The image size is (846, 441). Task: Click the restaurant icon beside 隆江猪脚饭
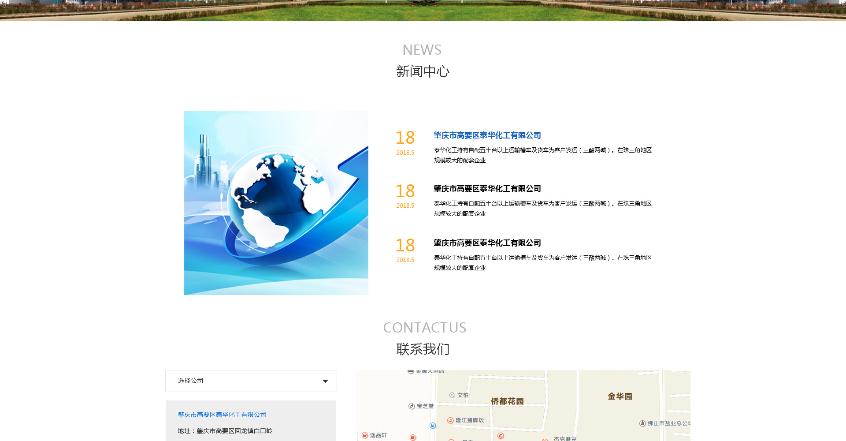(x=450, y=420)
